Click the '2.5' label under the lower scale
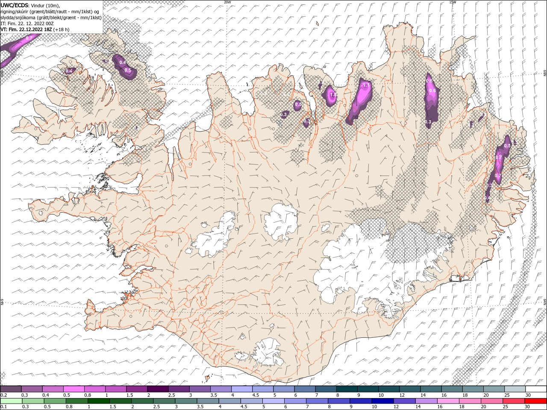547x410 pixels. tap(156, 407)
